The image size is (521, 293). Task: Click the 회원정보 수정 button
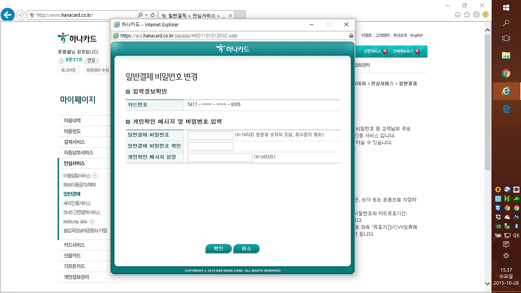click(x=98, y=70)
